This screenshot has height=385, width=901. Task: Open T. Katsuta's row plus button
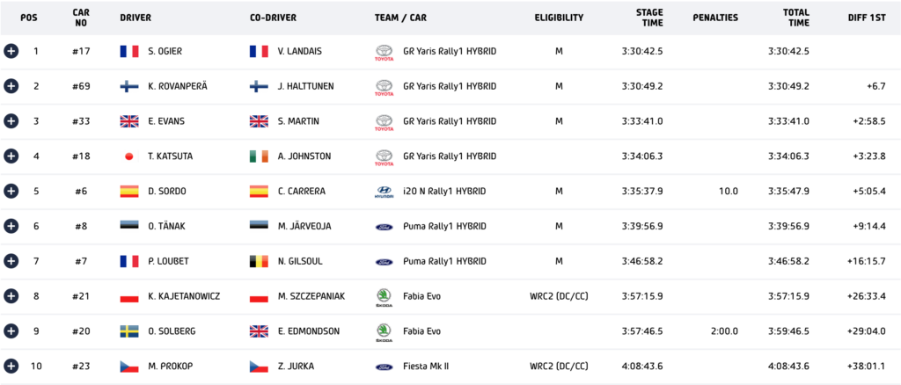point(11,156)
